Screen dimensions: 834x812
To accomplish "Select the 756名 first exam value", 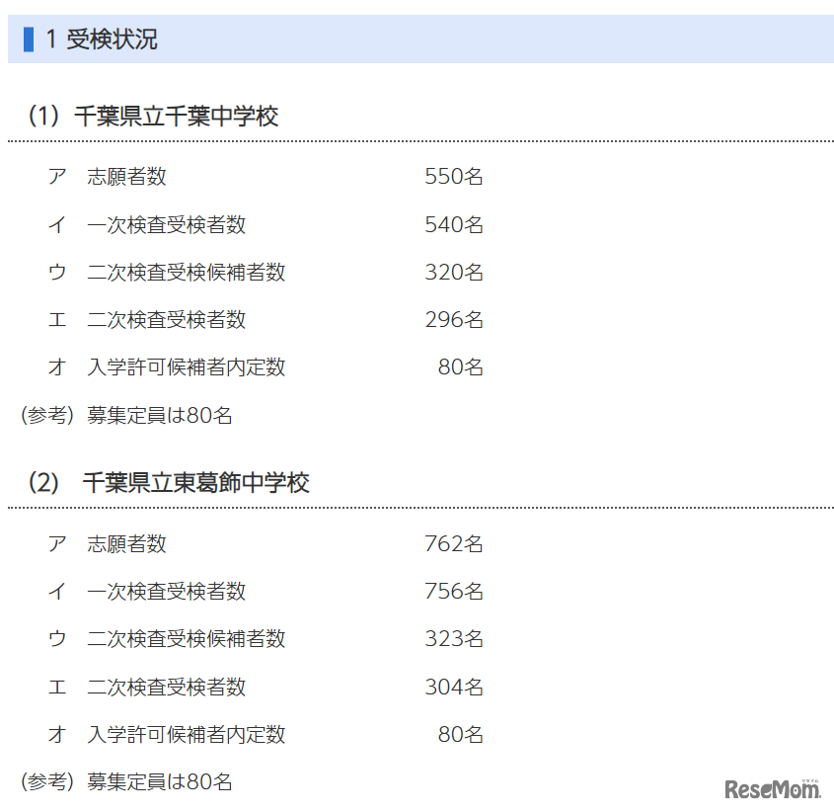I will (x=454, y=592).
